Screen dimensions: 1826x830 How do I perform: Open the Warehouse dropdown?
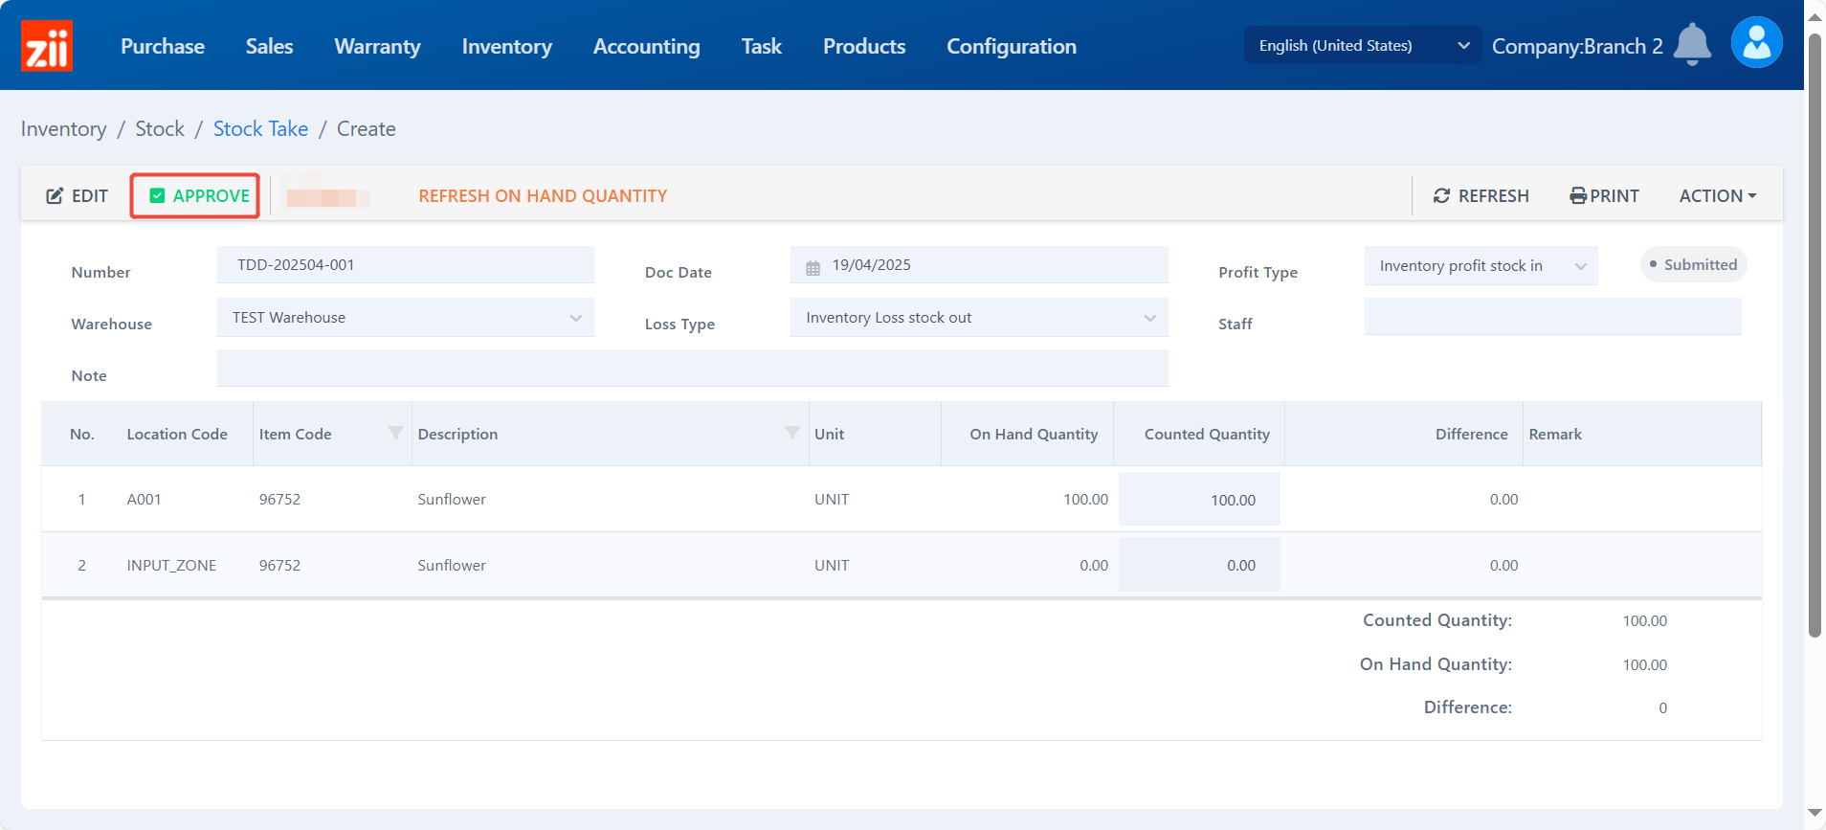406,317
